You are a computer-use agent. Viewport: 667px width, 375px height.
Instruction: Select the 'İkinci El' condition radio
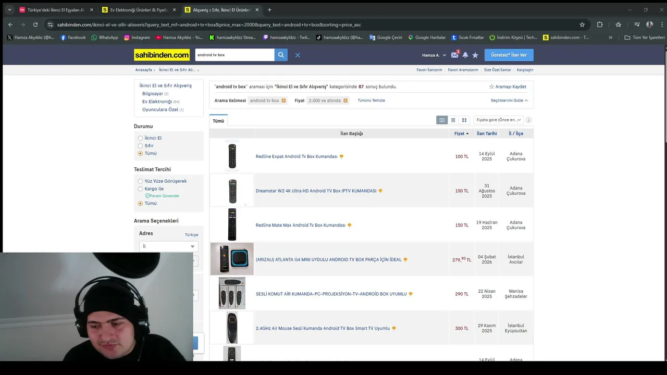coord(140,138)
